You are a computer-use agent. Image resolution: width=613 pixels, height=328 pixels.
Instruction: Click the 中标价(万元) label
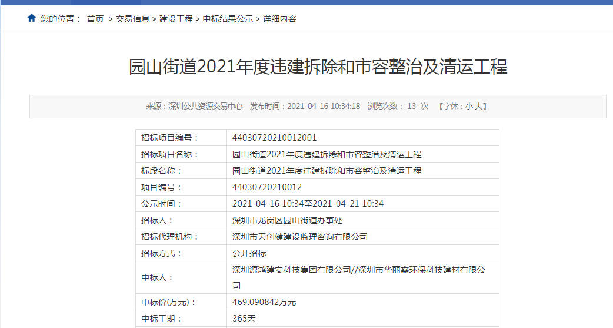[x=168, y=302]
